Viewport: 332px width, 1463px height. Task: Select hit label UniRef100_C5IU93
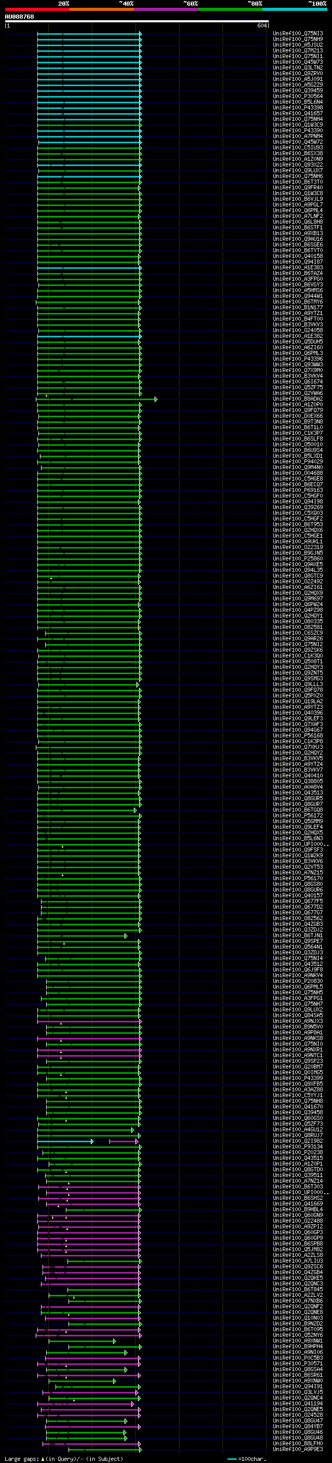click(x=298, y=148)
